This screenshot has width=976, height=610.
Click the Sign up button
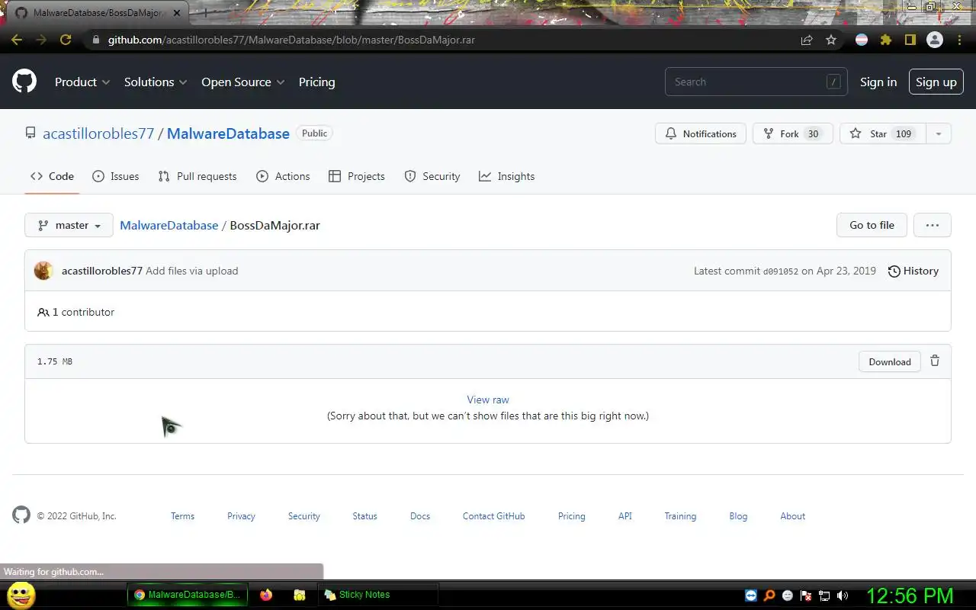pyautogui.click(x=936, y=82)
